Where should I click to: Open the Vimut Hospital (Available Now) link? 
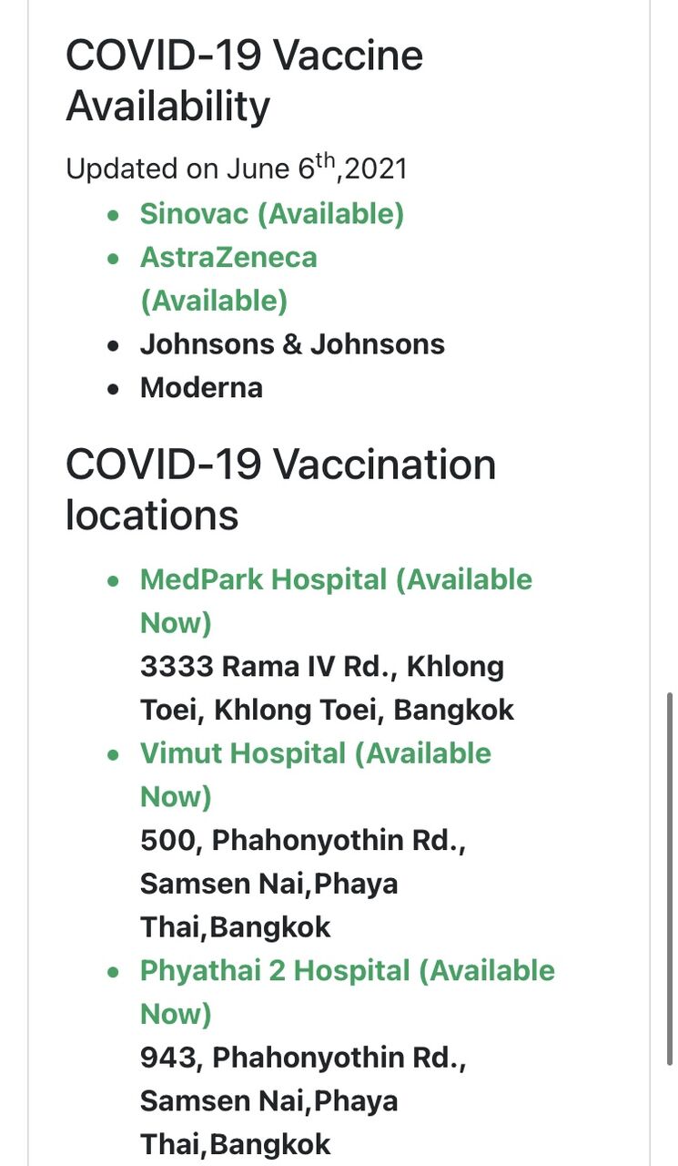[x=315, y=775]
